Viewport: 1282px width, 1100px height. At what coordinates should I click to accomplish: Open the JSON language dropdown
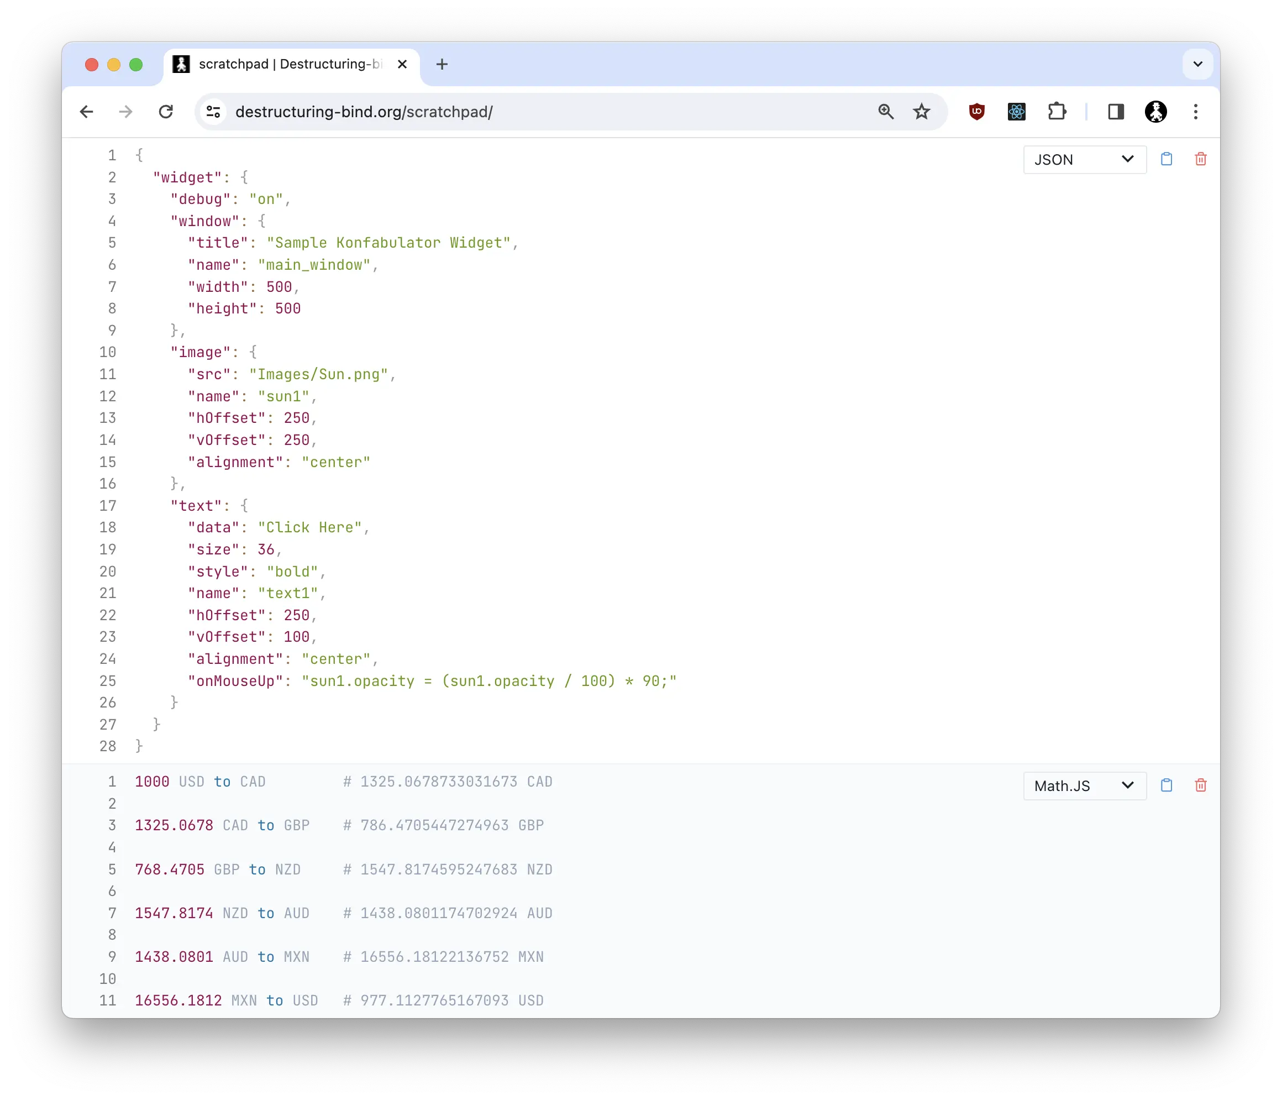[x=1084, y=160]
